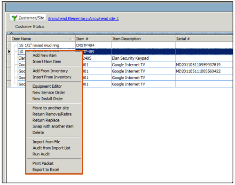Select Add From Inventory menu entry
The width and height of the screenshot is (235, 185).
(50, 71)
